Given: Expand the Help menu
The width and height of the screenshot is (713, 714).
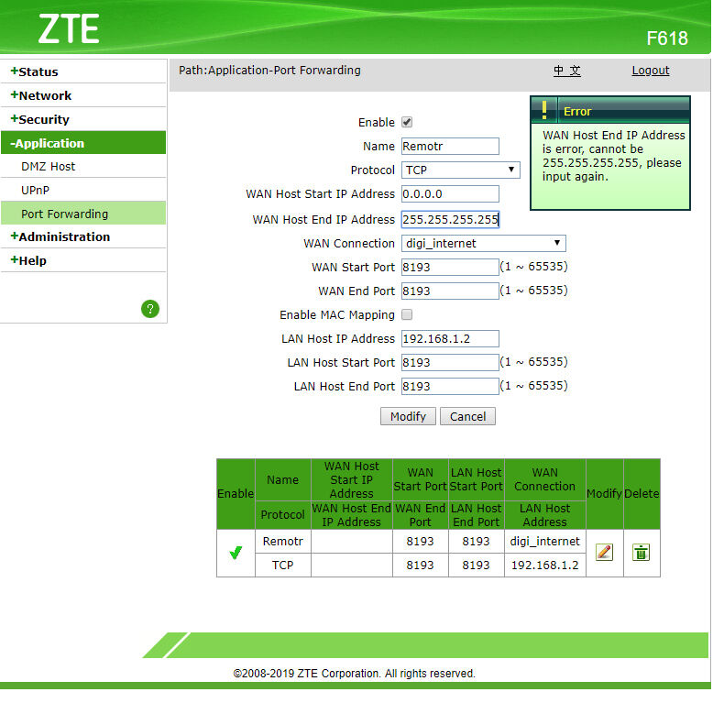Looking at the screenshot, I should click(x=83, y=260).
